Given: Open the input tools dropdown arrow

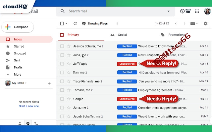Looking at the screenshot, I should pos(197,23).
